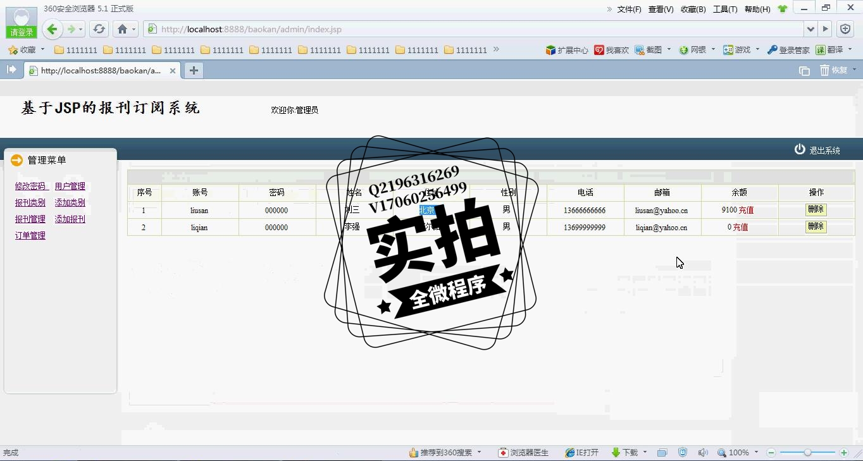Open 收藏 favorites star button

coord(23,49)
